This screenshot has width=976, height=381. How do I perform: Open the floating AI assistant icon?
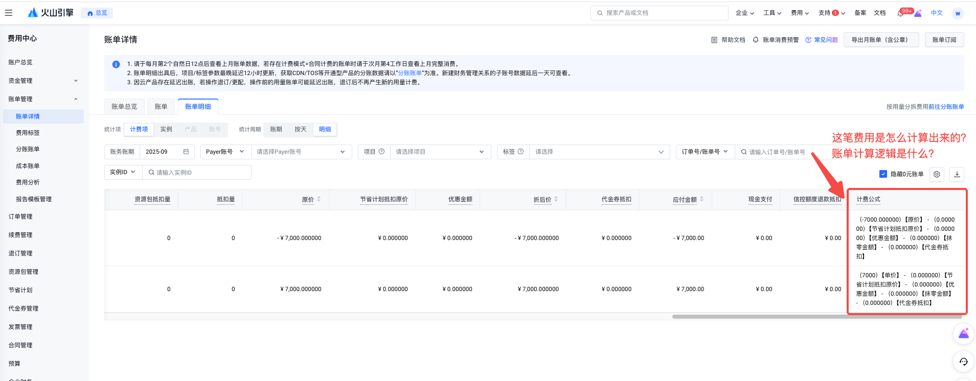point(963,334)
